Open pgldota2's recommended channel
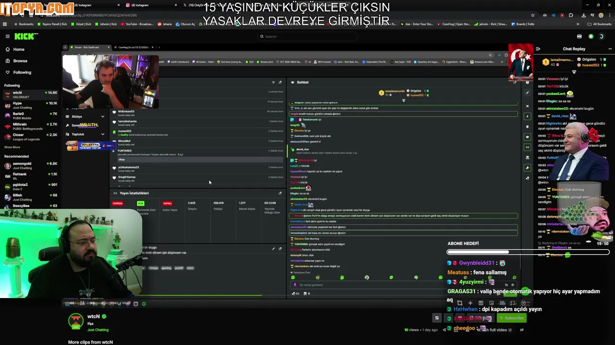Viewport: 615px width, 345px height. 31,186
